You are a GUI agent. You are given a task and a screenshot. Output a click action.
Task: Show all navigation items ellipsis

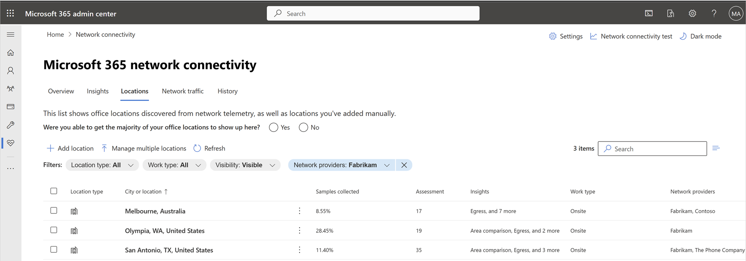[10, 169]
